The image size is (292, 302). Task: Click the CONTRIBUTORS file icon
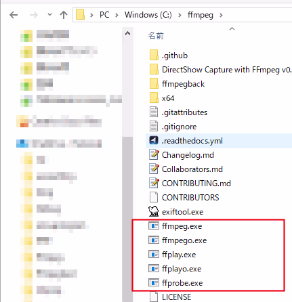(154, 198)
